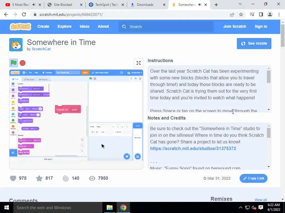The height and width of the screenshot is (213, 285).
Task: Open the Explore menu item
Action: click(65, 26)
